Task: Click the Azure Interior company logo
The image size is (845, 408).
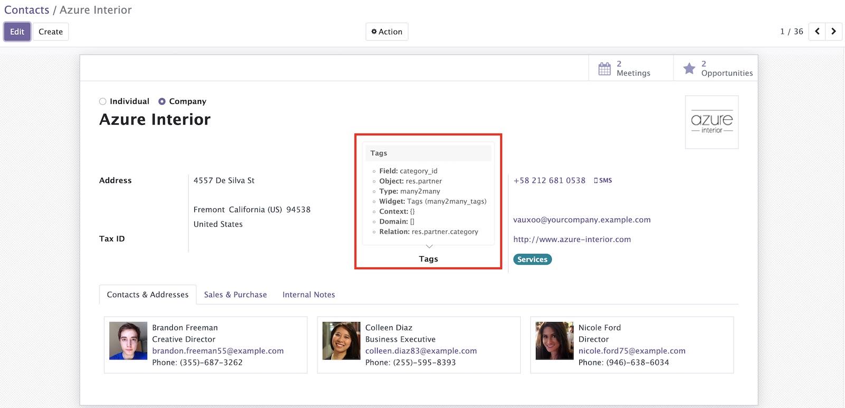Action: (711, 122)
